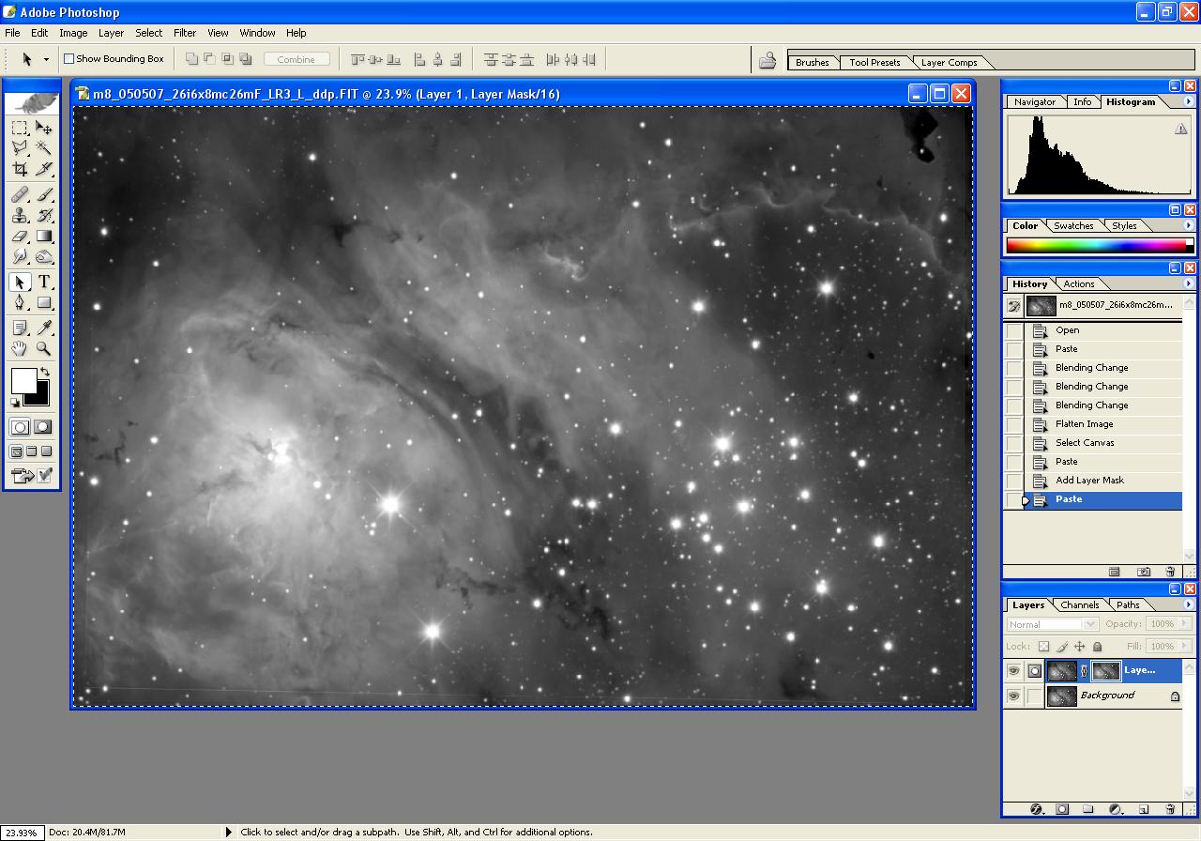Select the Horizontal Type tool
Screen dimensions: 1201x841
(x=44, y=283)
